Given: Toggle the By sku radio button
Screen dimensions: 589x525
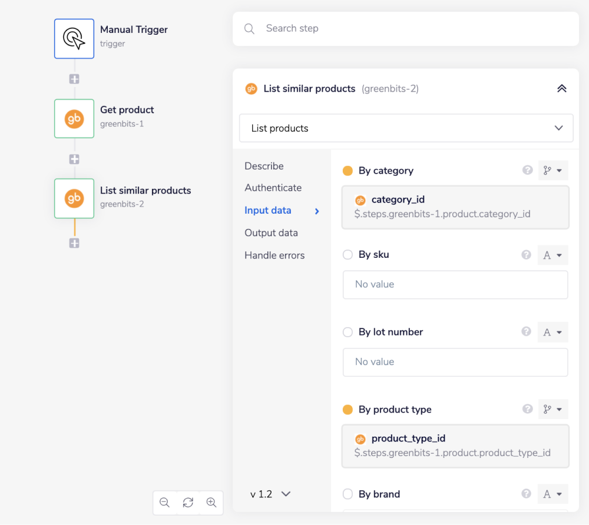Looking at the screenshot, I should click(x=348, y=255).
